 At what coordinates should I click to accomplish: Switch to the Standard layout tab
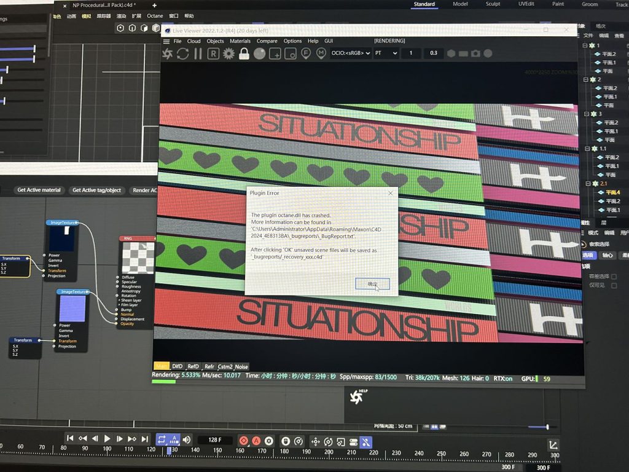pos(424,4)
